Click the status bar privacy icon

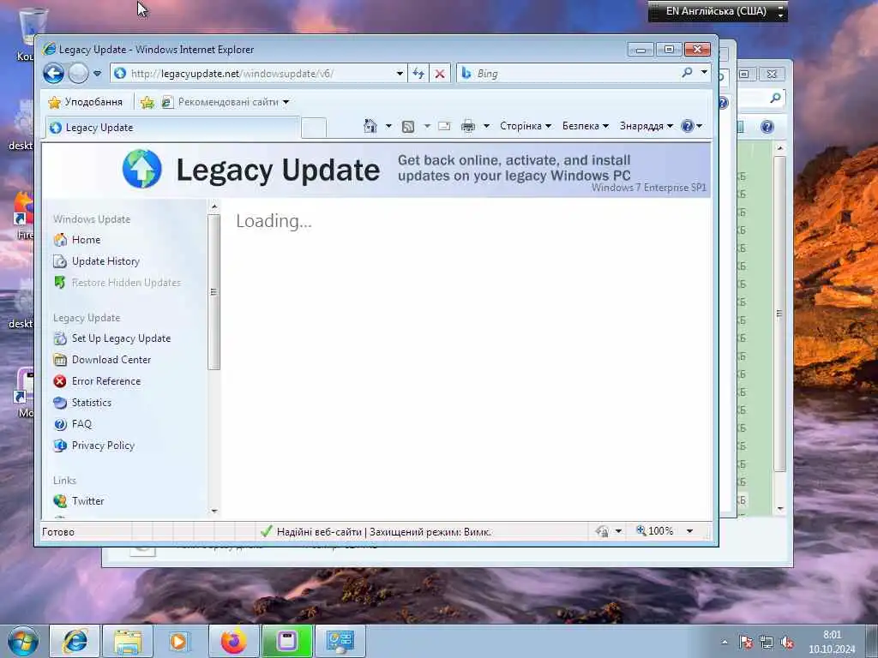(603, 531)
